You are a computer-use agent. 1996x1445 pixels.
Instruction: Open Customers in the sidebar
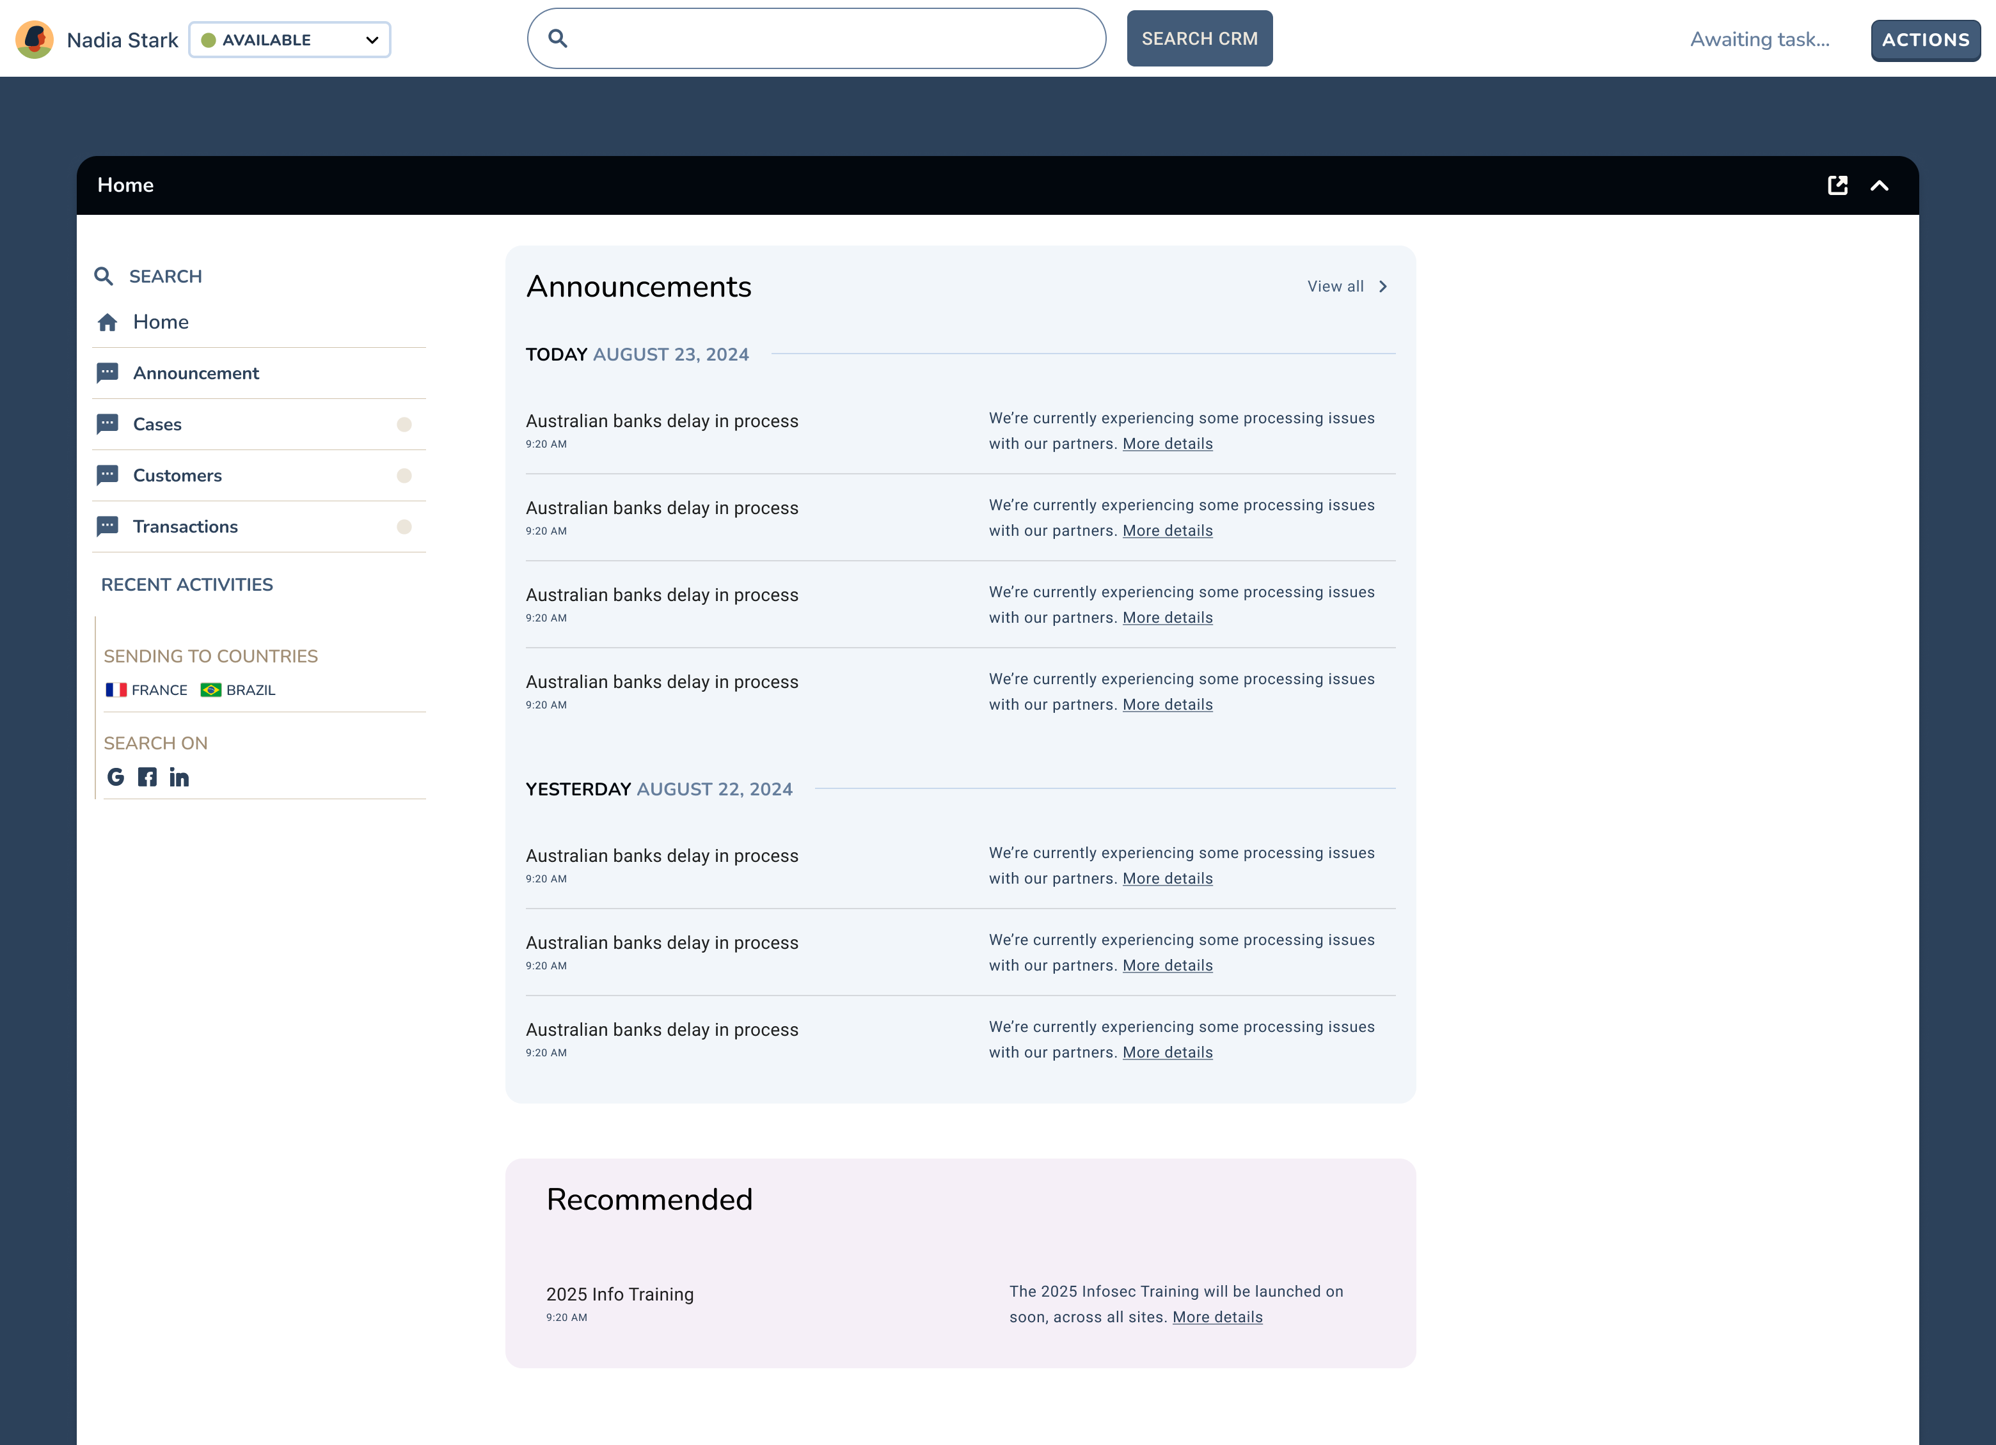point(178,475)
